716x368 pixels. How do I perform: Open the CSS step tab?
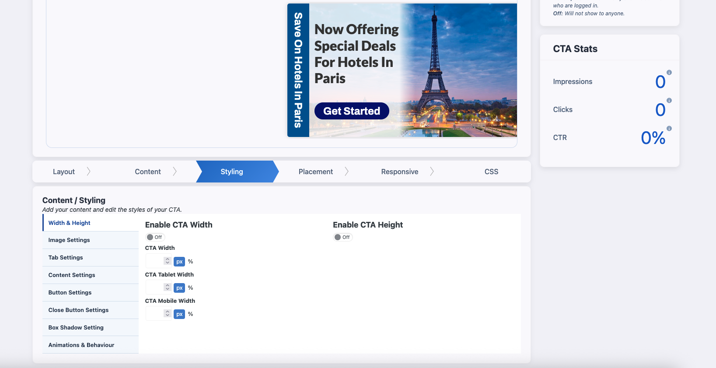tap(491, 172)
